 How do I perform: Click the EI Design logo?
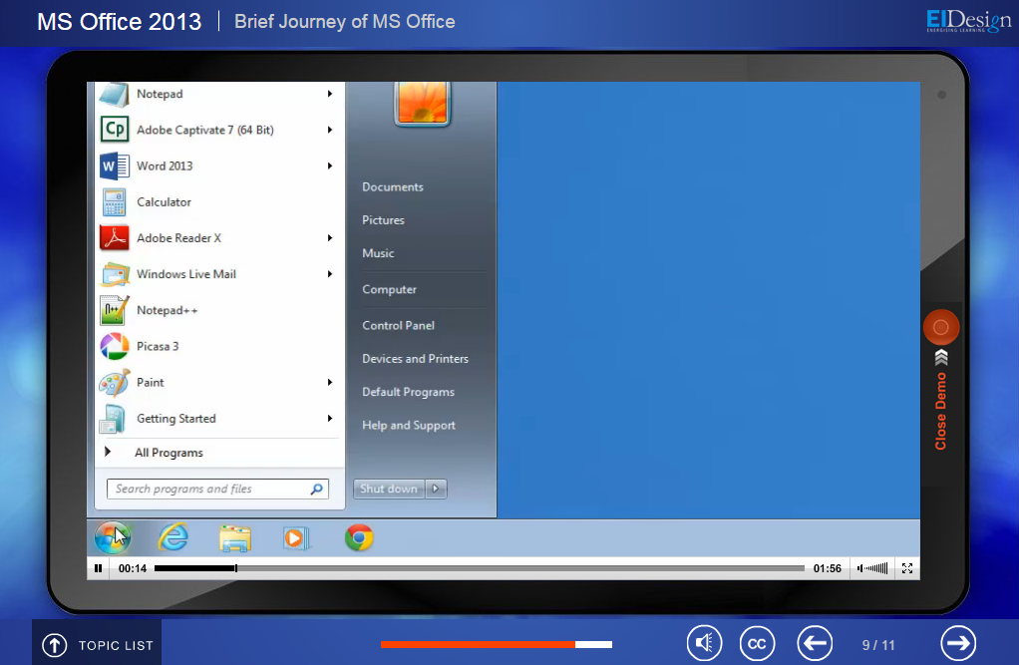(968, 21)
